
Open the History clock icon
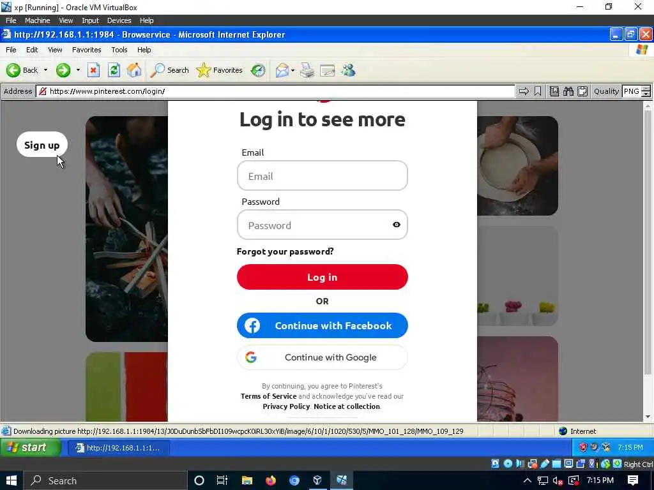(258, 70)
